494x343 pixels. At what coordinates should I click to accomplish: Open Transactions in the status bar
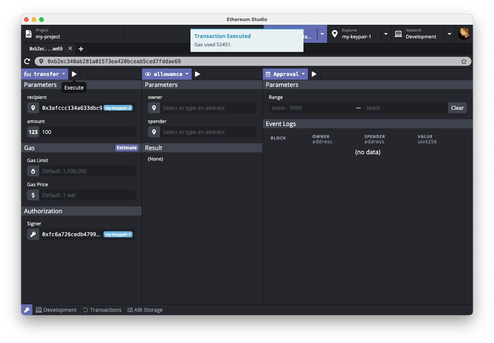102,310
